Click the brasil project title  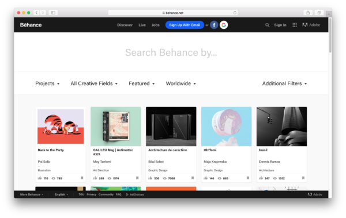(x=263, y=150)
